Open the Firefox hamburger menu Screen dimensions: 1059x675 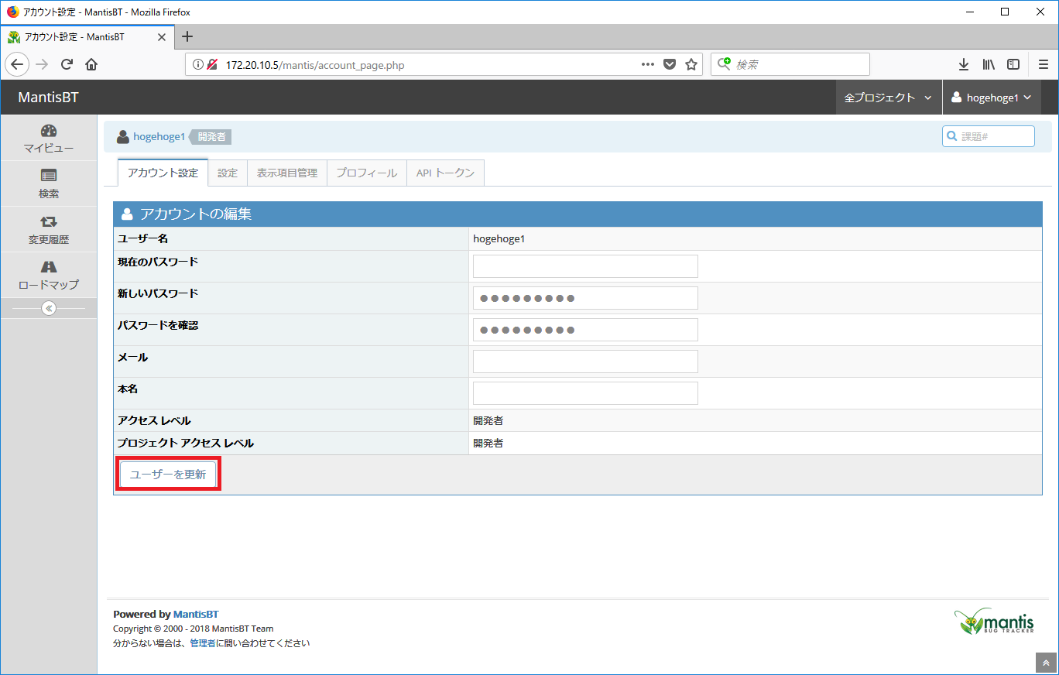[1043, 64]
